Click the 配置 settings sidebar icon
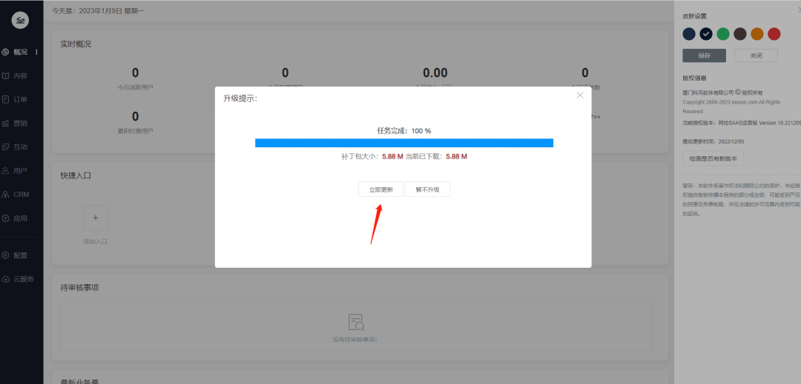The height and width of the screenshot is (384, 801). [x=6, y=255]
